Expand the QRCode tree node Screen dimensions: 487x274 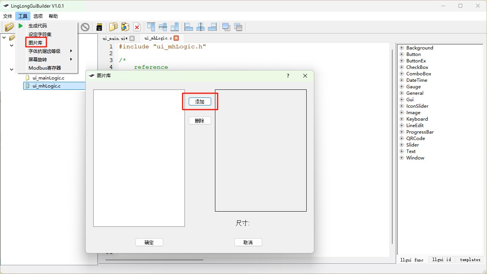401,139
